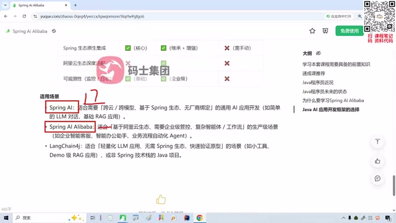Click green check in (继承 + 增强) cell
Screen dimensions: 396x223
tap(163, 48)
